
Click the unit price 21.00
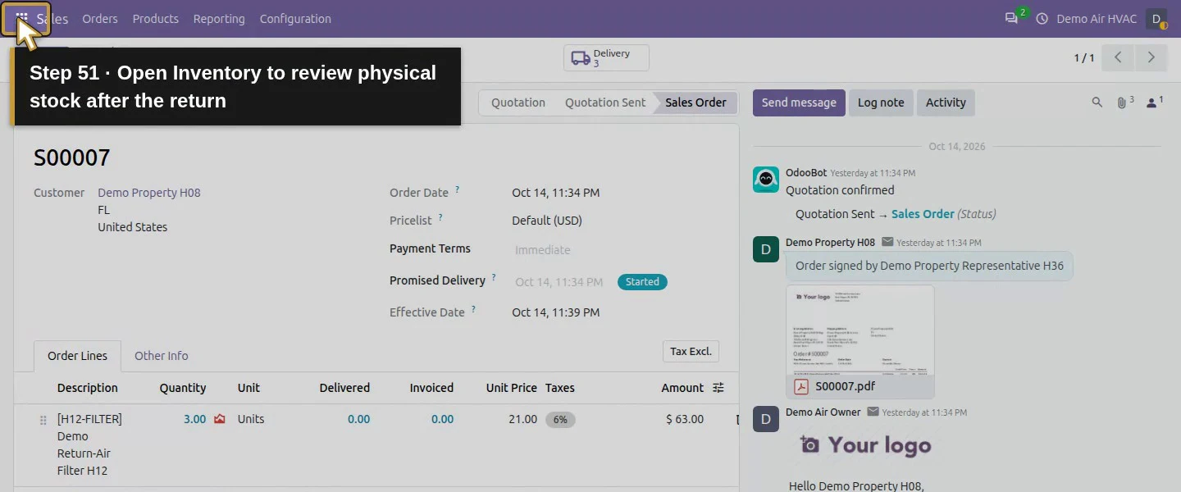523,419
